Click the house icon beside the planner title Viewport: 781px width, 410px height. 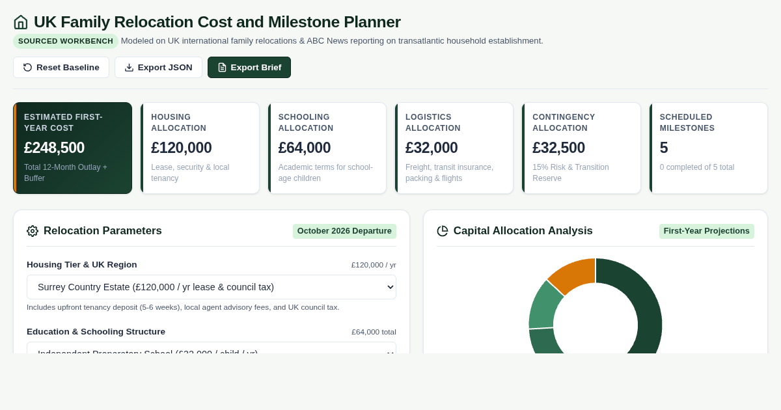tap(21, 22)
